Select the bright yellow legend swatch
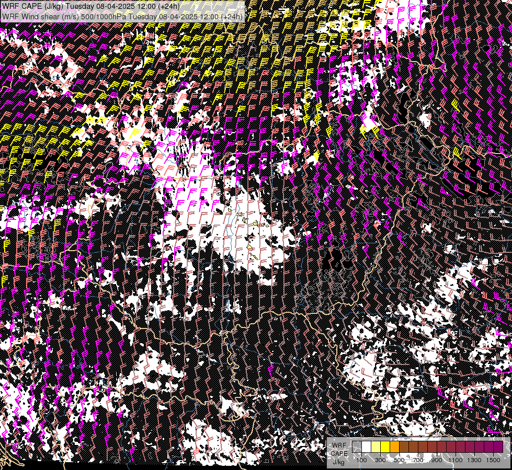Screen dimensions: 512x470 tap(385, 447)
